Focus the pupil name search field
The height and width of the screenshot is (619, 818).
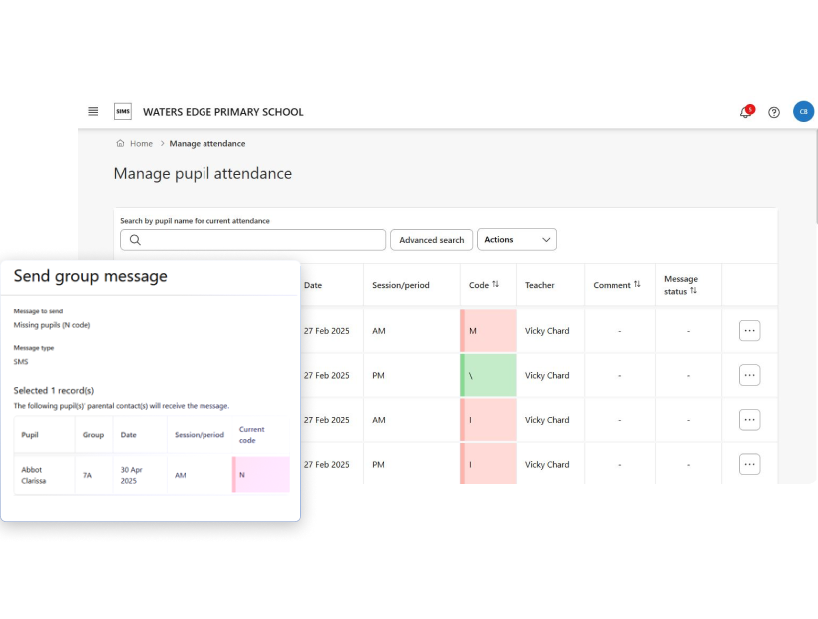pos(261,240)
